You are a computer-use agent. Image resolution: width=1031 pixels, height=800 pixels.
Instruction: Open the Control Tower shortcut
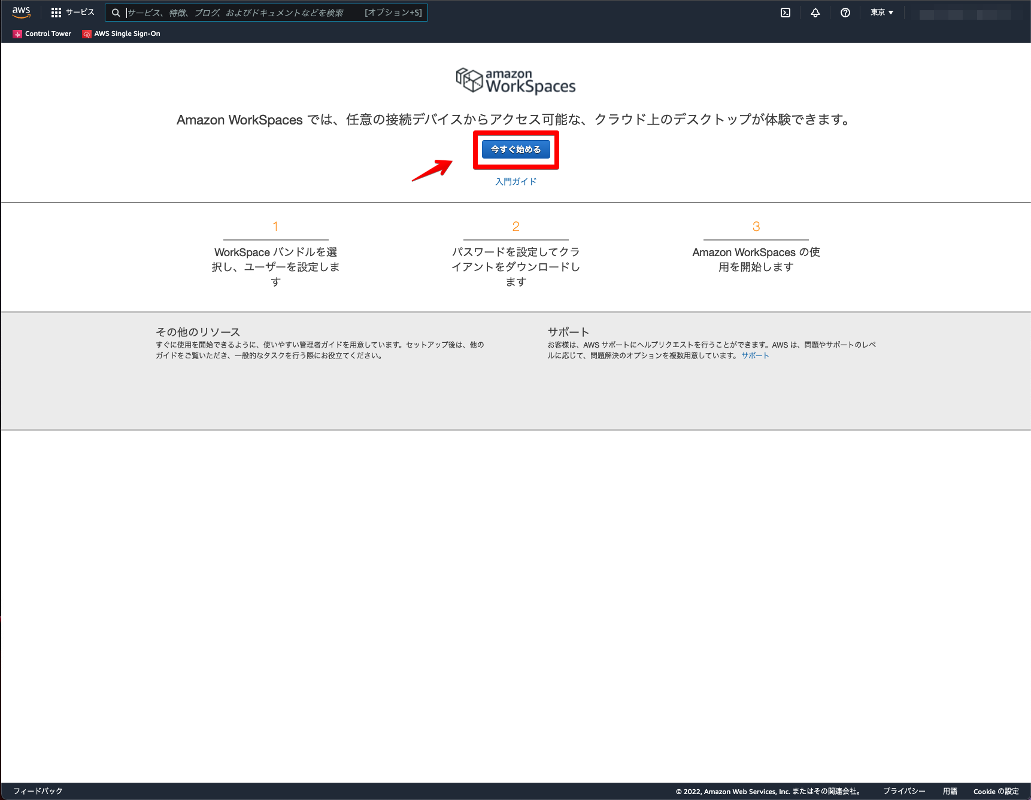[47, 34]
